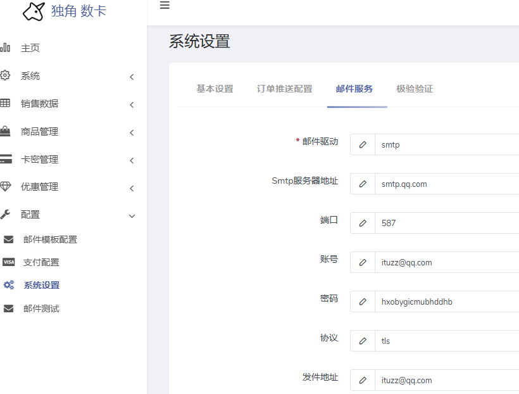The width and height of the screenshot is (519, 394).
Task: Click the shopping bag icon beside 商品管理
Action: (x=5, y=131)
